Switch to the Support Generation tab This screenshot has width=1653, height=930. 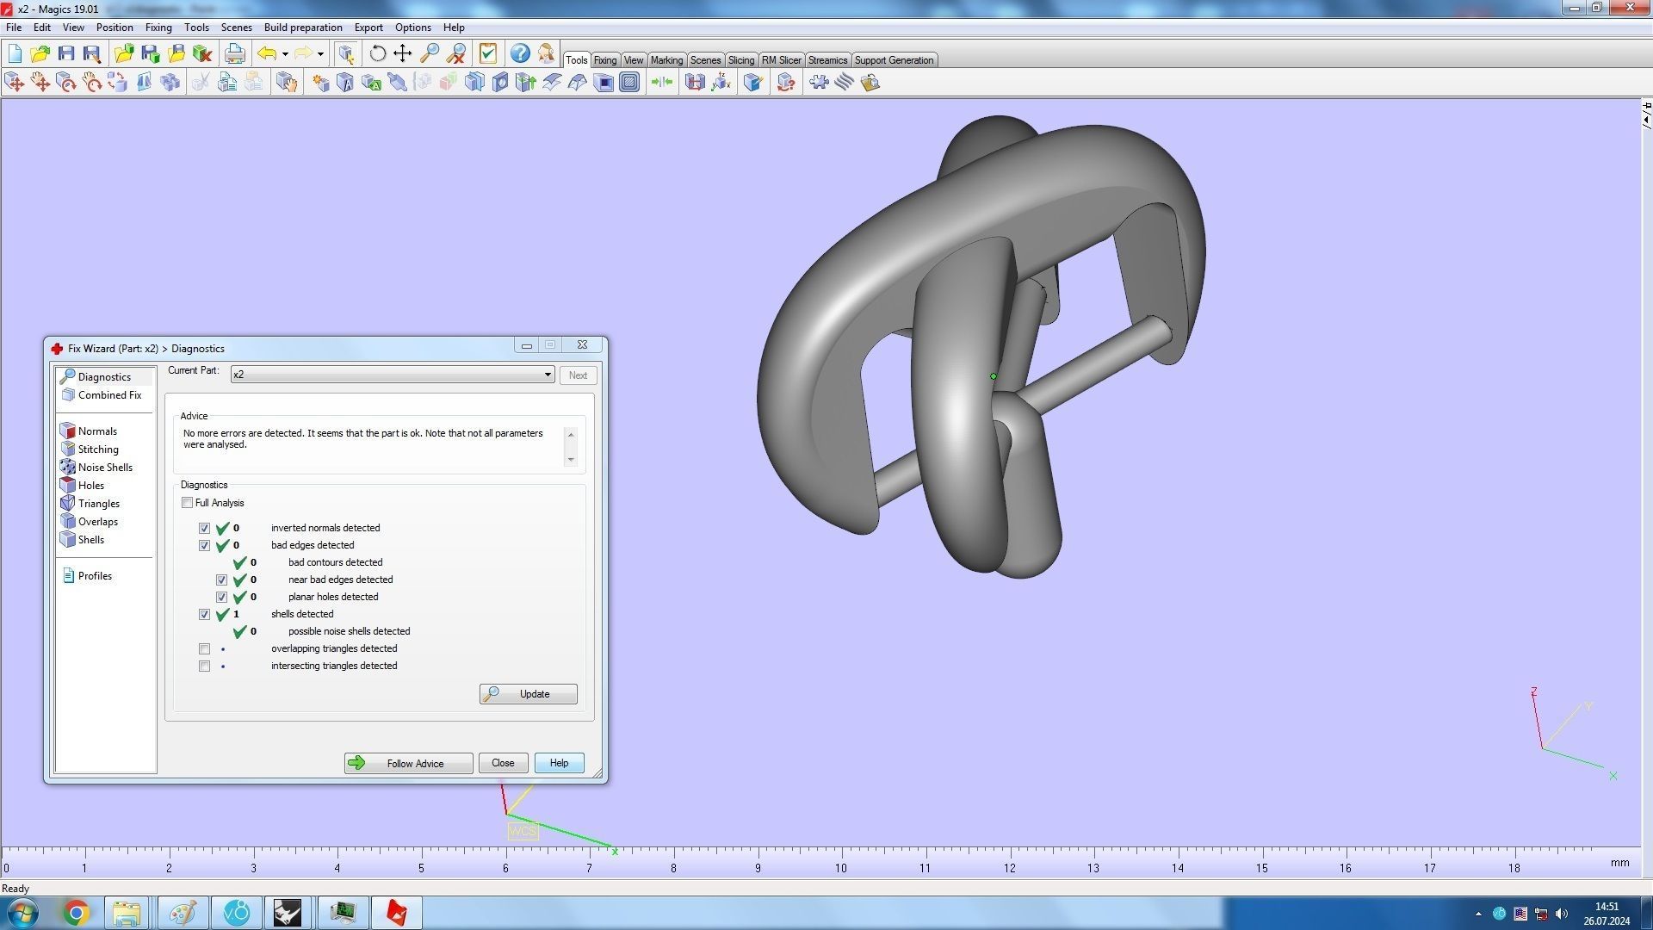click(x=893, y=60)
